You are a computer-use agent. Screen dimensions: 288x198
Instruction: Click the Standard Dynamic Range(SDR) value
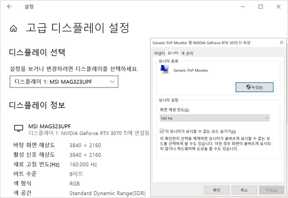pyautogui.click(x=107, y=193)
